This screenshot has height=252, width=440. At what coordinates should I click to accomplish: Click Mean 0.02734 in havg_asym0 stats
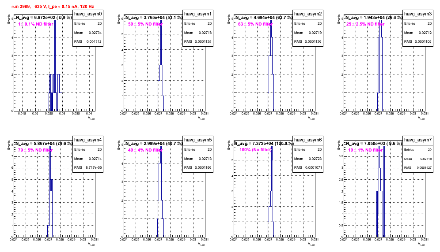(88, 33)
